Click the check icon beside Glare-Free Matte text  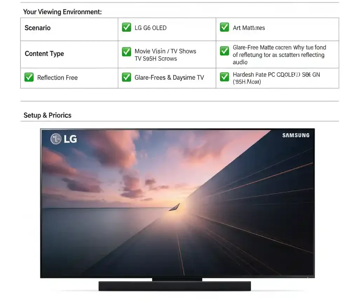click(x=224, y=51)
